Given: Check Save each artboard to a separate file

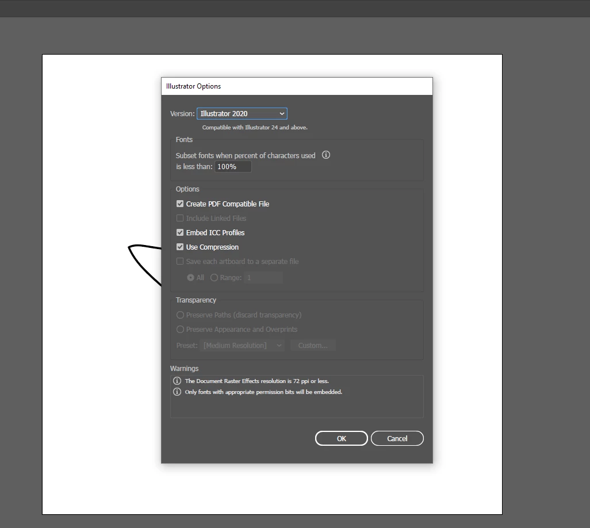Looking at the screenshot, I should 180,261.
